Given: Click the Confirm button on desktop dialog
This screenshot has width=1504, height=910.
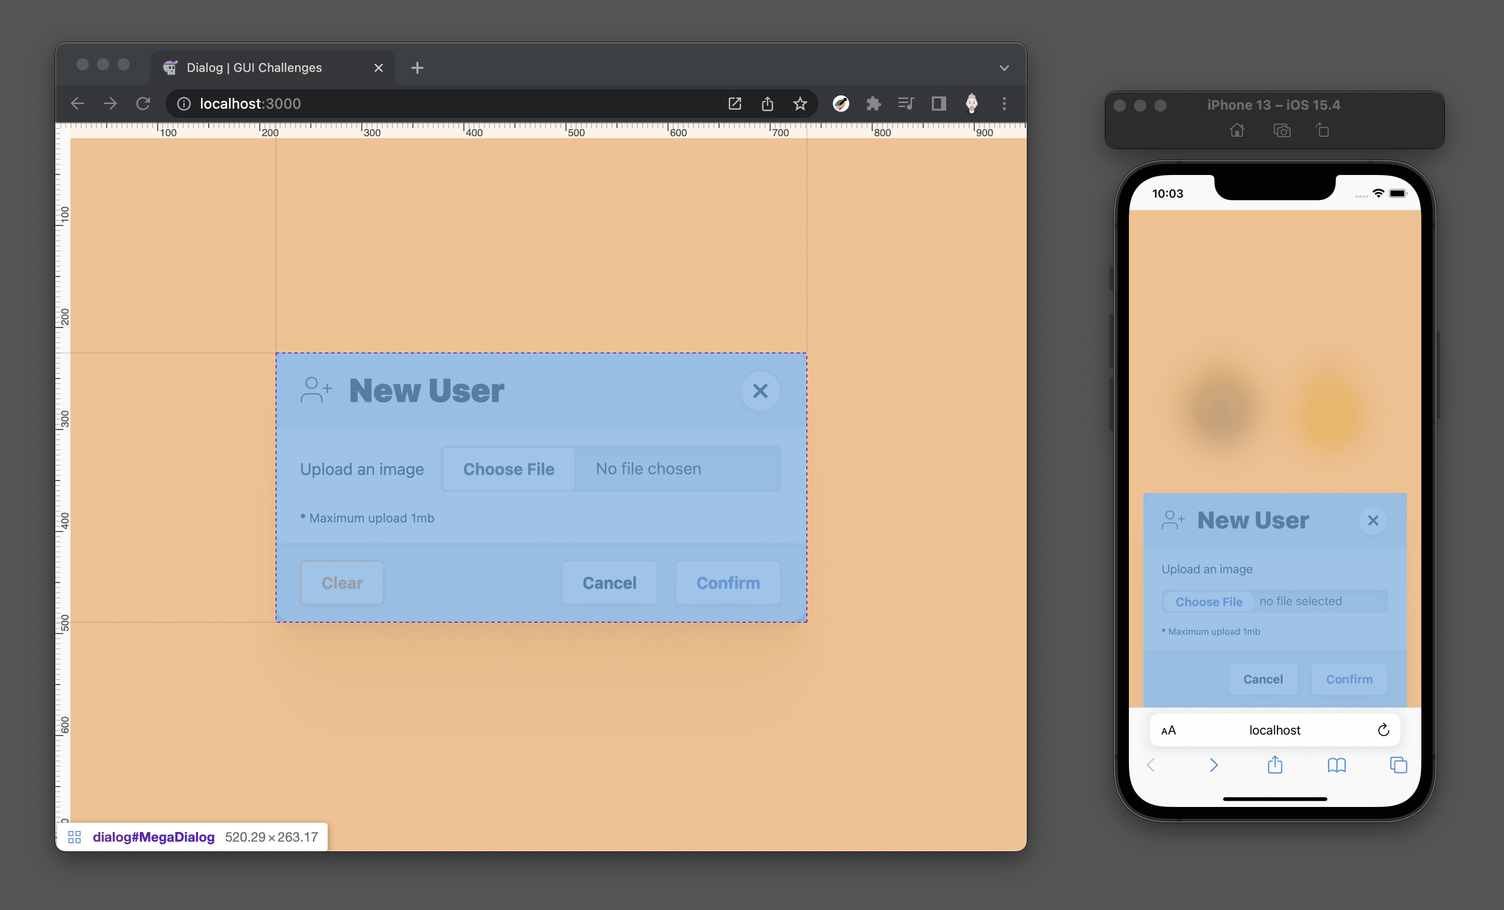Looking at the screenshot, I should 728,583.
